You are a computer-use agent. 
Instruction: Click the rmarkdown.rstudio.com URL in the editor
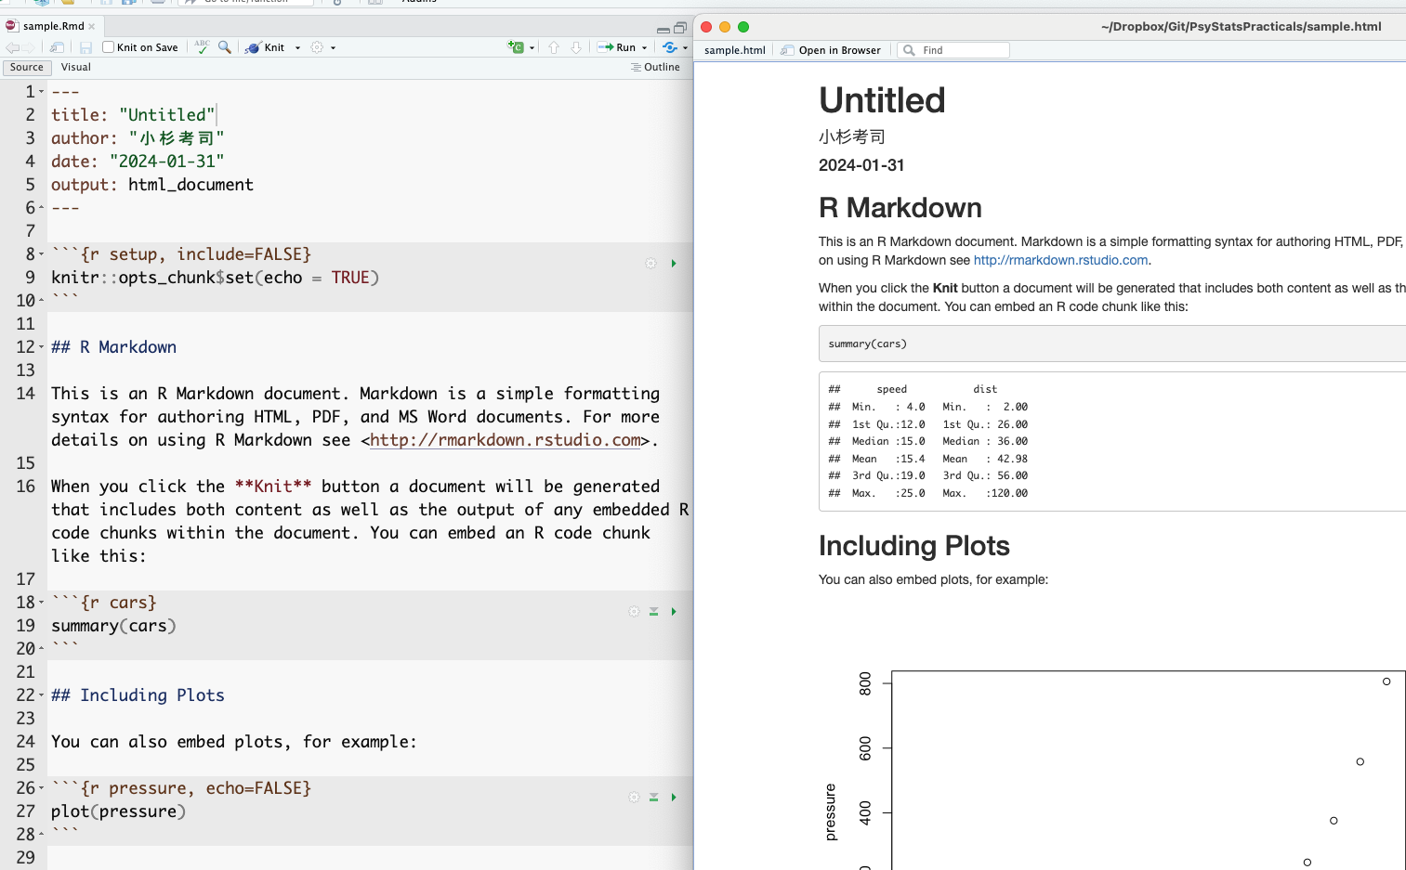506,440
